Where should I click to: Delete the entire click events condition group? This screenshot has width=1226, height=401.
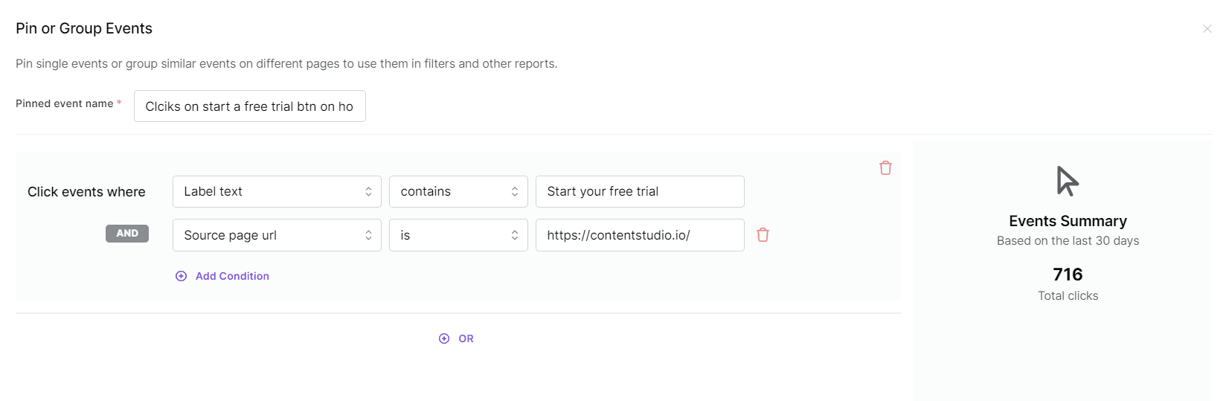(885, 168)
